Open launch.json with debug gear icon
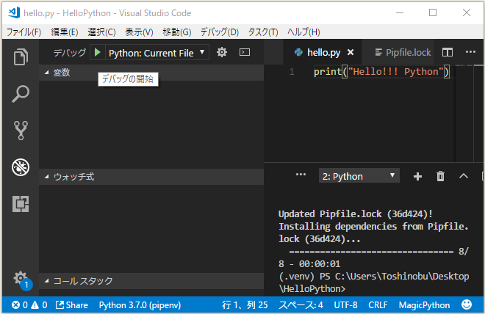Screen dimensions: 485x314 [222, 53]
